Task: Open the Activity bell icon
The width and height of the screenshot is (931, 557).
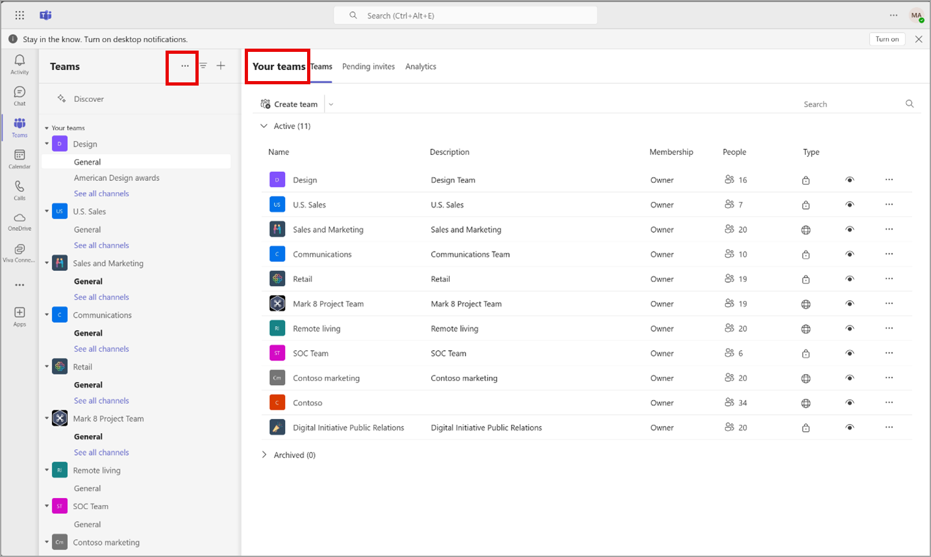Action: pos(19,60)
